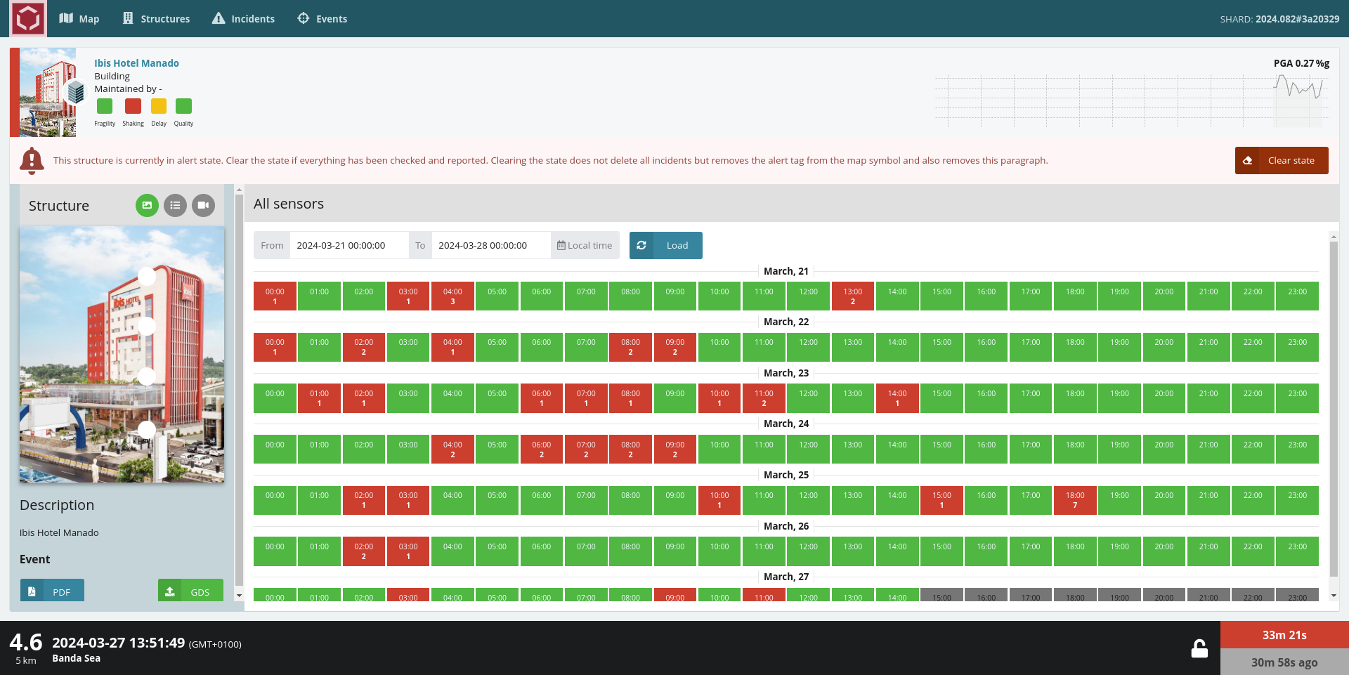The height and width of the screenshot is (675, 1349).
Task: Select the third sensor marker on building
Action: (x=147, y=376)
